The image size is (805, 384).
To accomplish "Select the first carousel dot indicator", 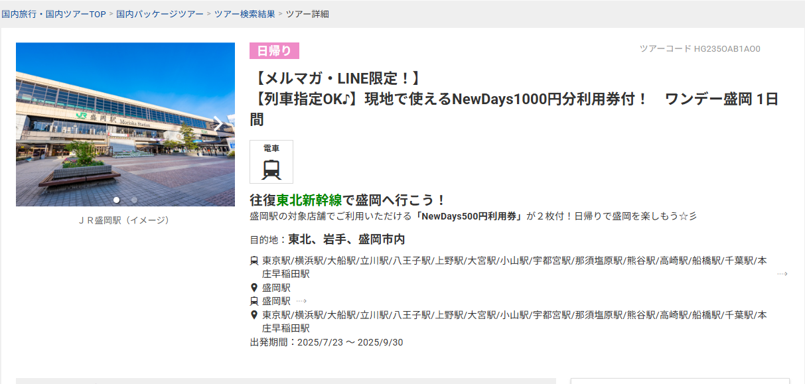I will pyautogui.click(x=117, y=200).
